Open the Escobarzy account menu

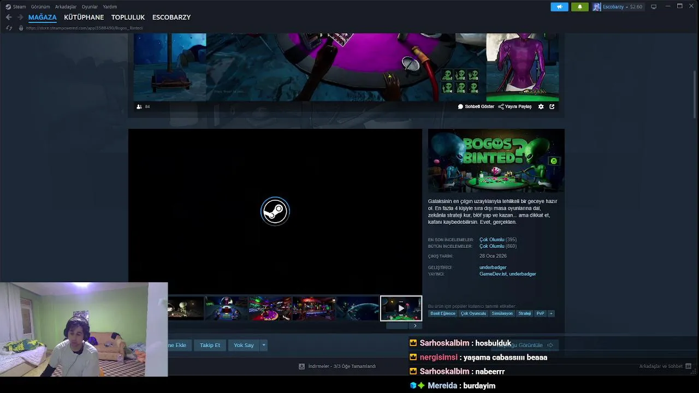(x=618, y=7)
